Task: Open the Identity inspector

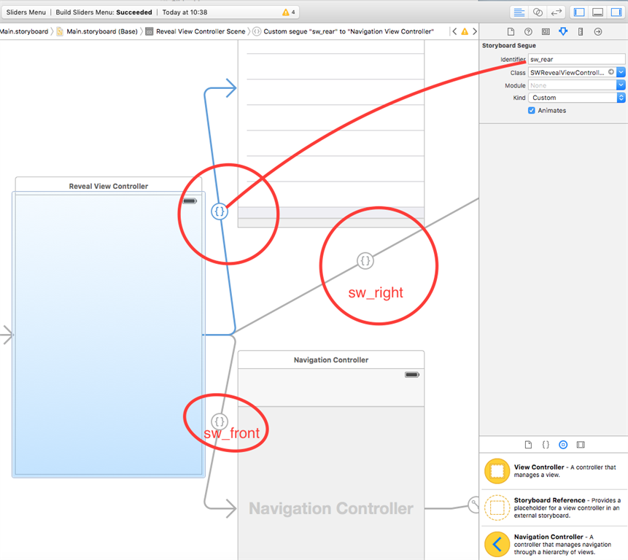Action: (x=546, y=31)
